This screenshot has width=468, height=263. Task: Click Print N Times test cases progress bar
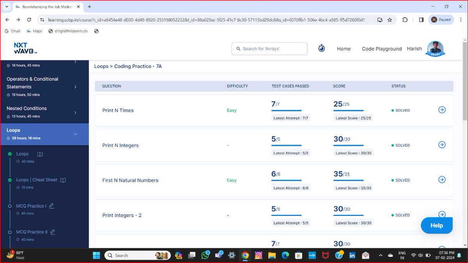point(286,110)
